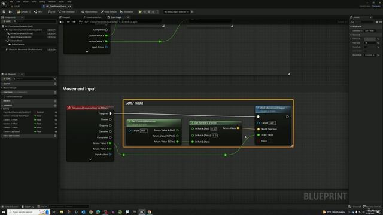Open My Blueprint settings gear icon
Image resolution: width=383 pixels, height=215 pixels.
click(x=55, y=79)
